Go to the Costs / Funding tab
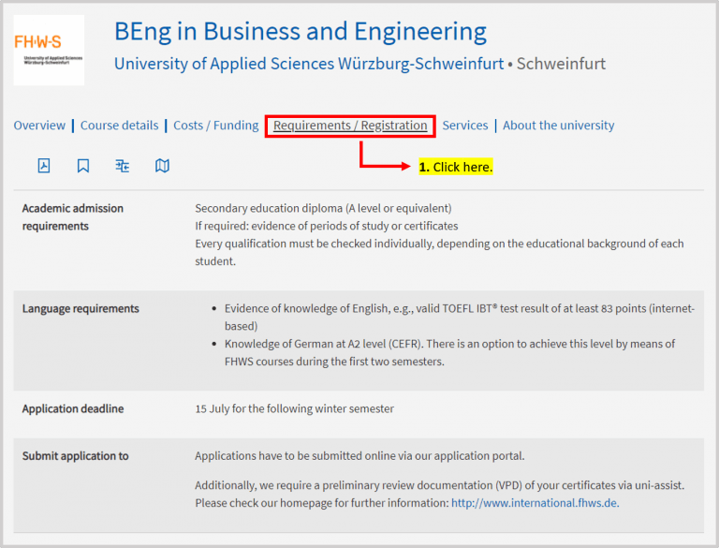719x548 pixels. coord(216,126)
